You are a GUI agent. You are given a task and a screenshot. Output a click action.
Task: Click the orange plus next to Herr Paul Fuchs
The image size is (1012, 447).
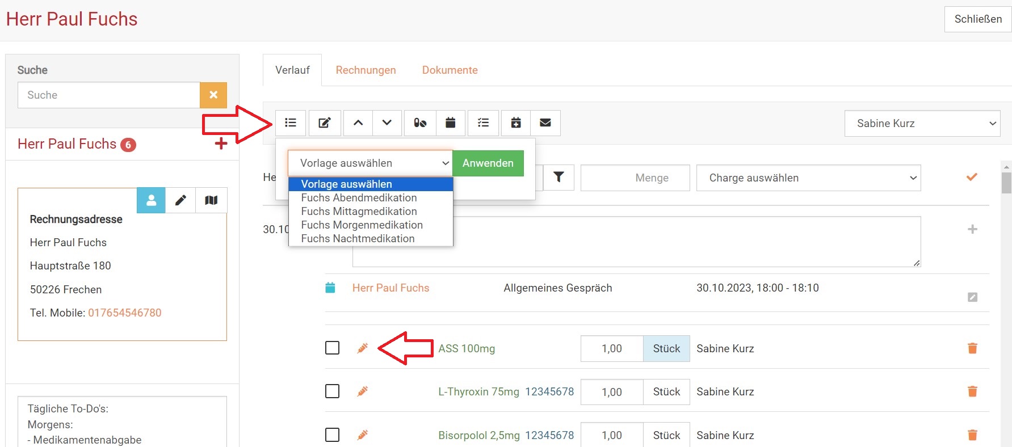tap(221, 144)
